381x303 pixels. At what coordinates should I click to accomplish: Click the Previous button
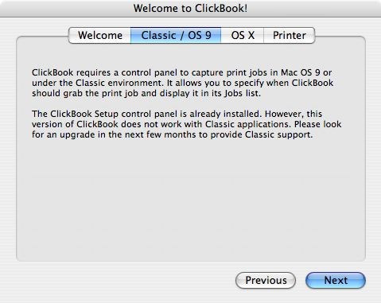tap(266, 280)
